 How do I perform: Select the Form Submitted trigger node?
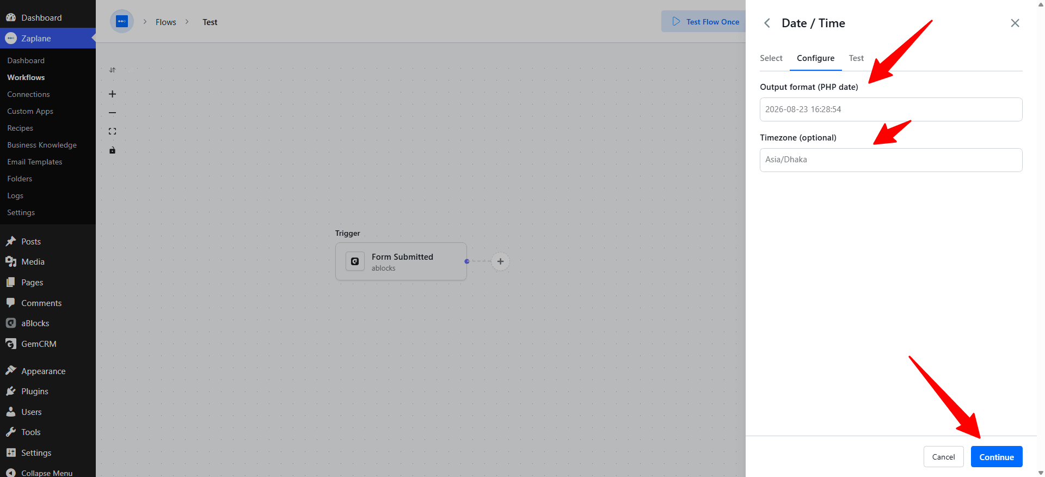pyautogui.click(x=401, y=261)
